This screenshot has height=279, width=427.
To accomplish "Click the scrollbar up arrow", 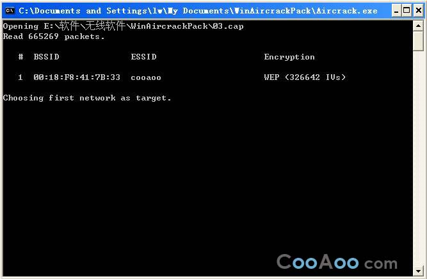I will coord(418,26).
